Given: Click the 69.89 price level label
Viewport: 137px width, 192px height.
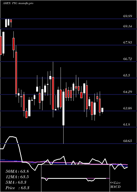Looking at the screenshot, I should [x=128, y=16].
